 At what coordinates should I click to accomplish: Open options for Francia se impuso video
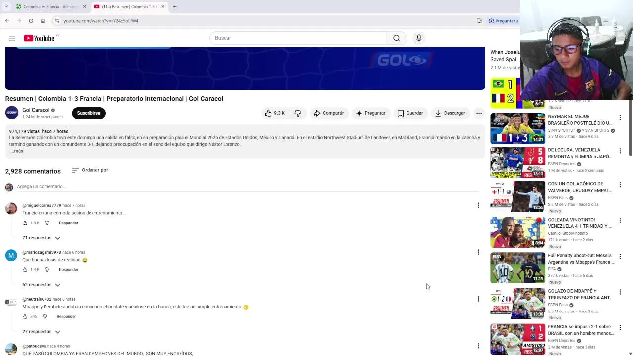click(620, 327)
